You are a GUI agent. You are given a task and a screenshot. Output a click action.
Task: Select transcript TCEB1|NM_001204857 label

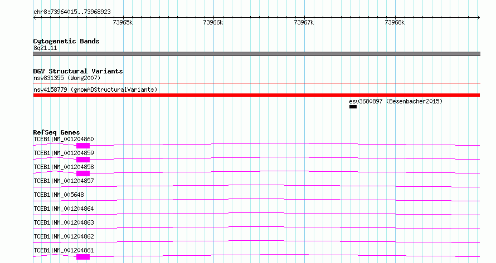click(x=64, y=181)
